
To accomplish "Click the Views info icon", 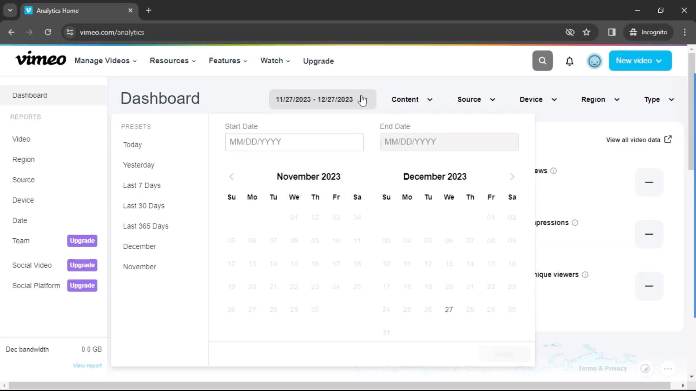I will 554,171.
